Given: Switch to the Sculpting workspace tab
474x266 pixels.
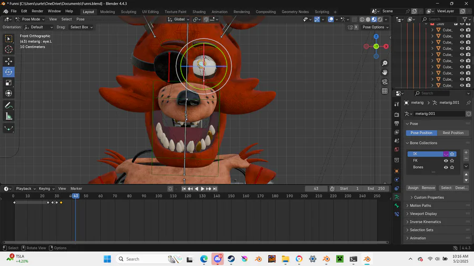Looking at the screenshot, I should point(129,12).
